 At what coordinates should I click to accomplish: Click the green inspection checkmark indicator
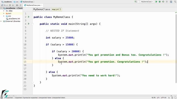tap(176, 13)
